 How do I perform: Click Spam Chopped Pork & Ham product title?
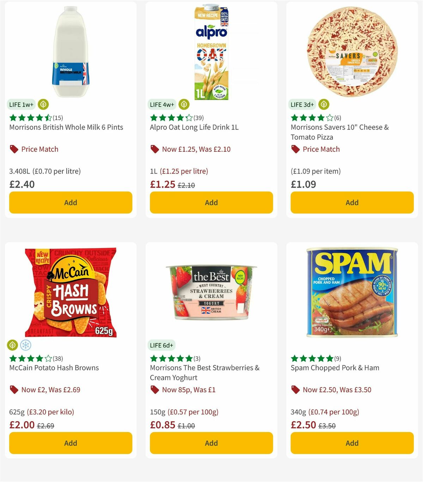tap(335, 368)
